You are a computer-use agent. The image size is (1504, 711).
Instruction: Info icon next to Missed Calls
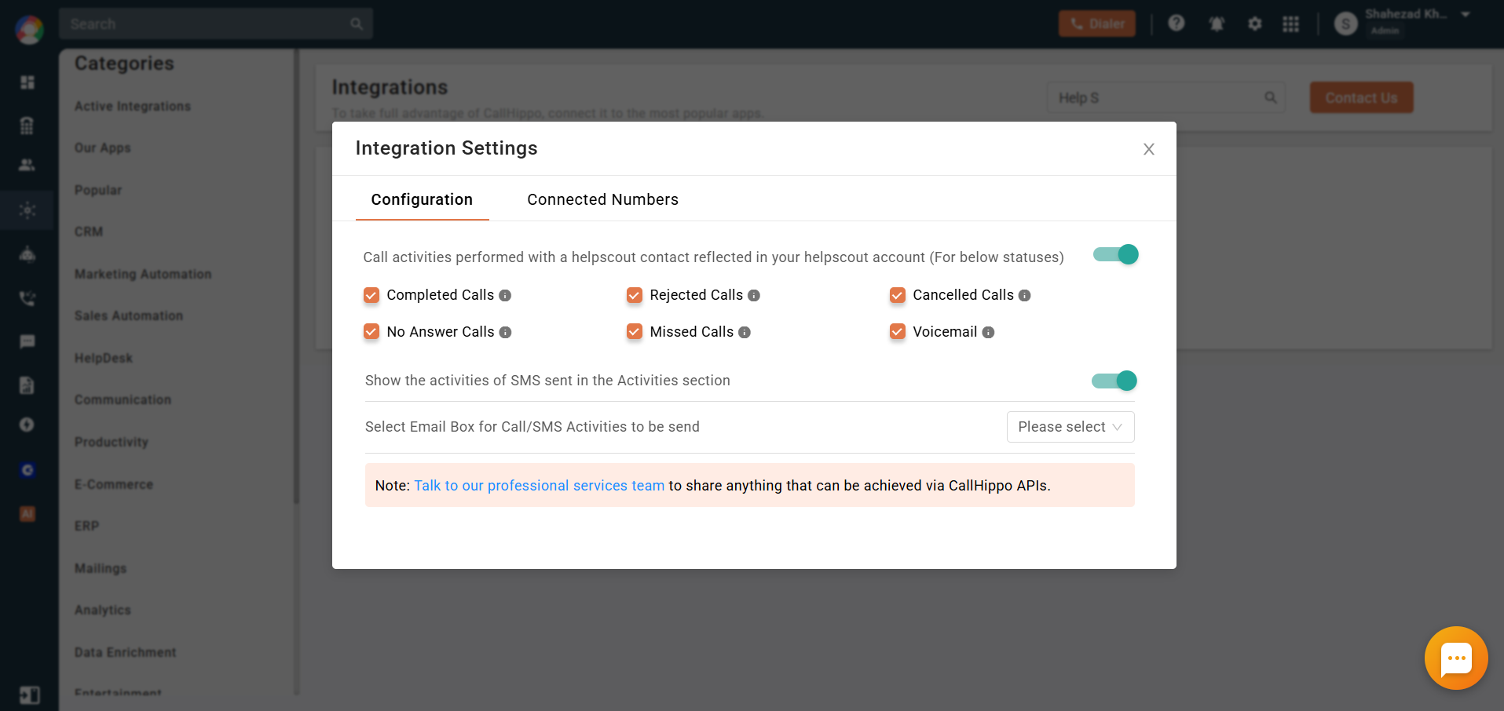tap(745, 333)
